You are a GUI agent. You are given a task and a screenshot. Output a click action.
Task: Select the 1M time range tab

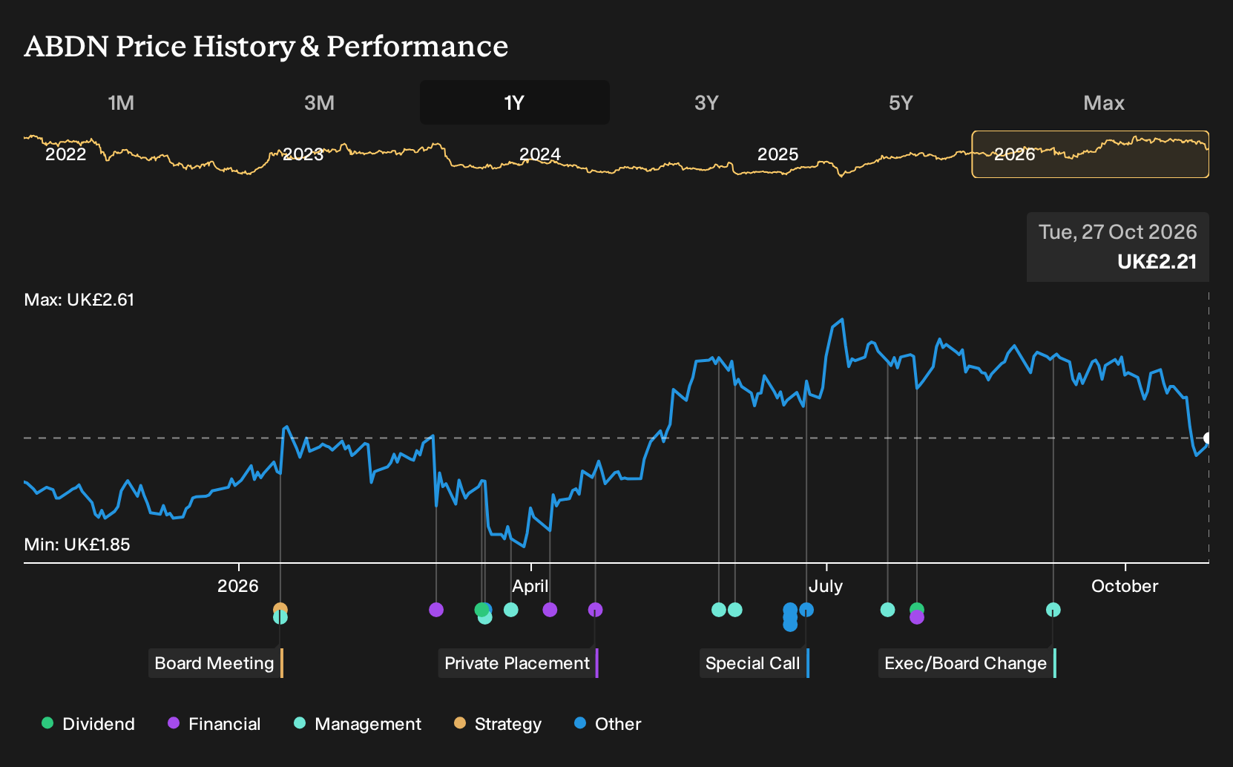121,102
